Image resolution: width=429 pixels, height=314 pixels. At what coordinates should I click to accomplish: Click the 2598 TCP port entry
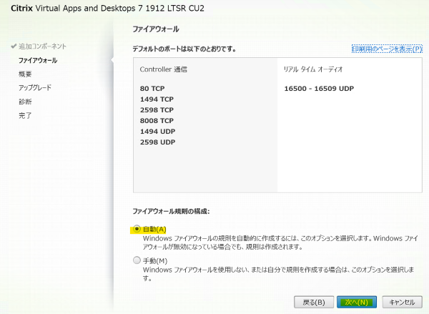pyautogui.click(x=157, y=109)
